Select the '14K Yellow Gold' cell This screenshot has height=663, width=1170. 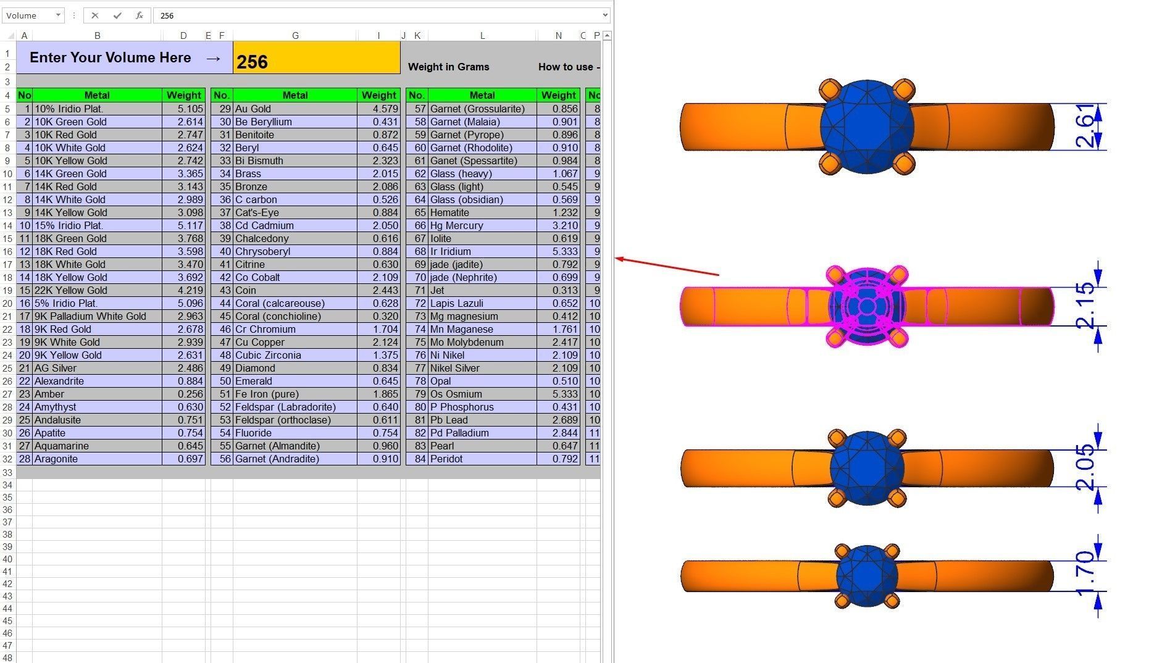[x=97, y=212]
